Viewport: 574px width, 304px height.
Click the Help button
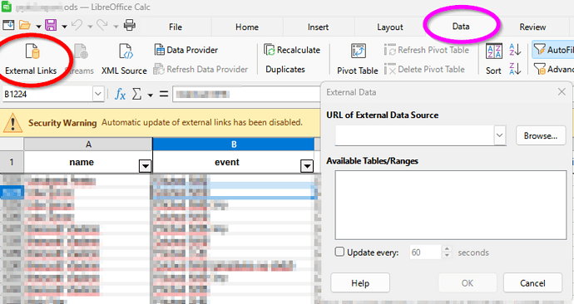coord(360,283)
